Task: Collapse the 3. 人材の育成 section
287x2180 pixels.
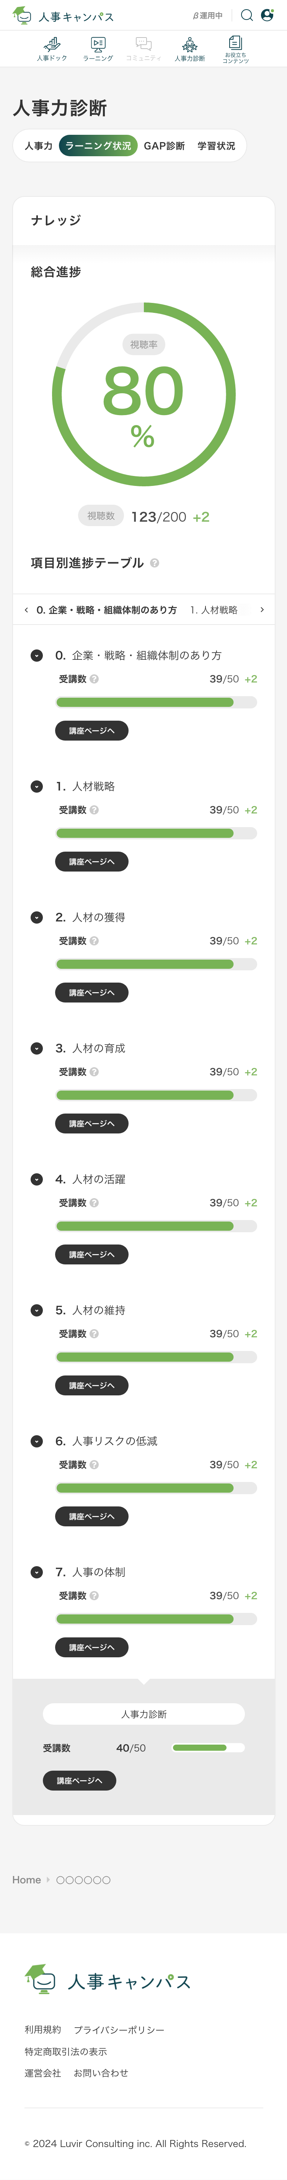Action: coord(36,1048)
